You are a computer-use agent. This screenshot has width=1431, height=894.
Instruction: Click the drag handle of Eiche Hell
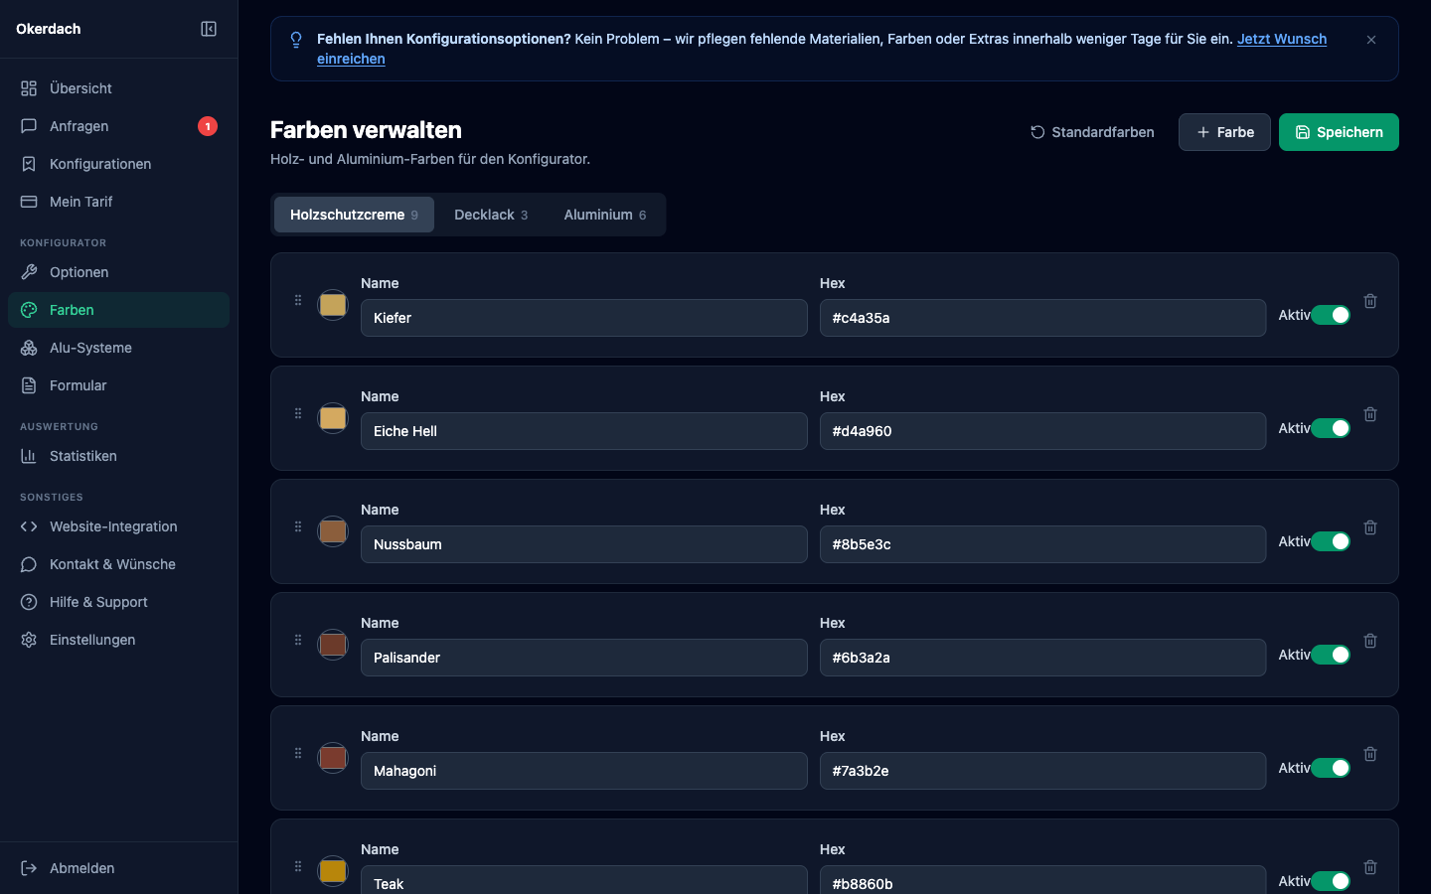[x=298, y=414]
